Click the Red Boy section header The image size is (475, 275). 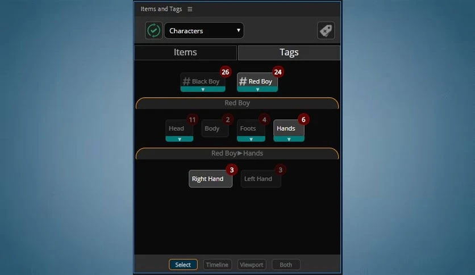coord(237,103)
